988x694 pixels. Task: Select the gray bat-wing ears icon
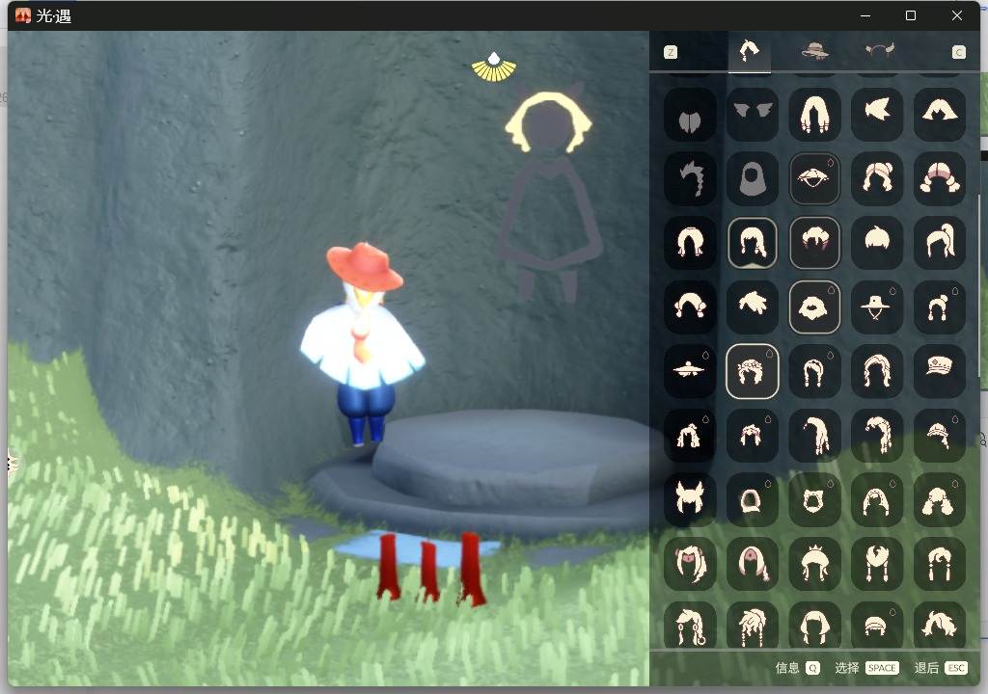coord(752,115)
